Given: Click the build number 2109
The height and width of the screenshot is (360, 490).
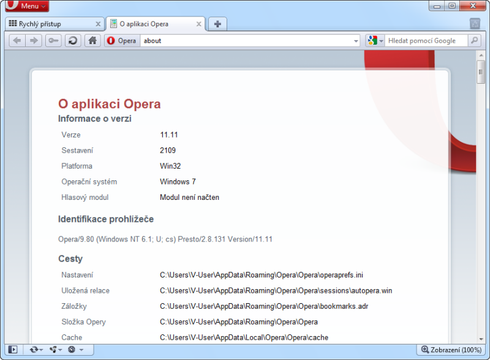Looking at the screenshot, I should (168, 150).
